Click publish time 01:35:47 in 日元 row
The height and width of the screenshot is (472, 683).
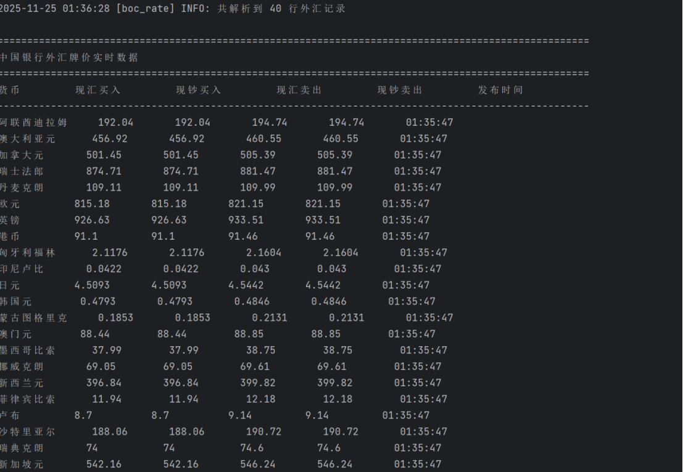[x=406, y=285]
